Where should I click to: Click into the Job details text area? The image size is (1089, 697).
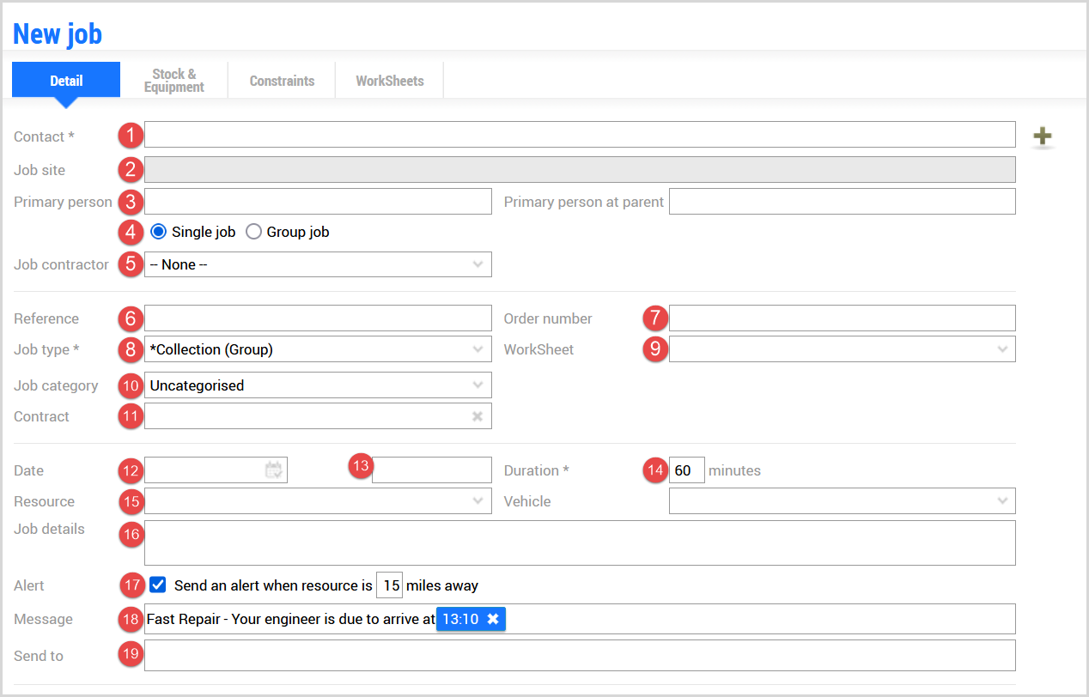pyautogui.click(x=580, y=542)
